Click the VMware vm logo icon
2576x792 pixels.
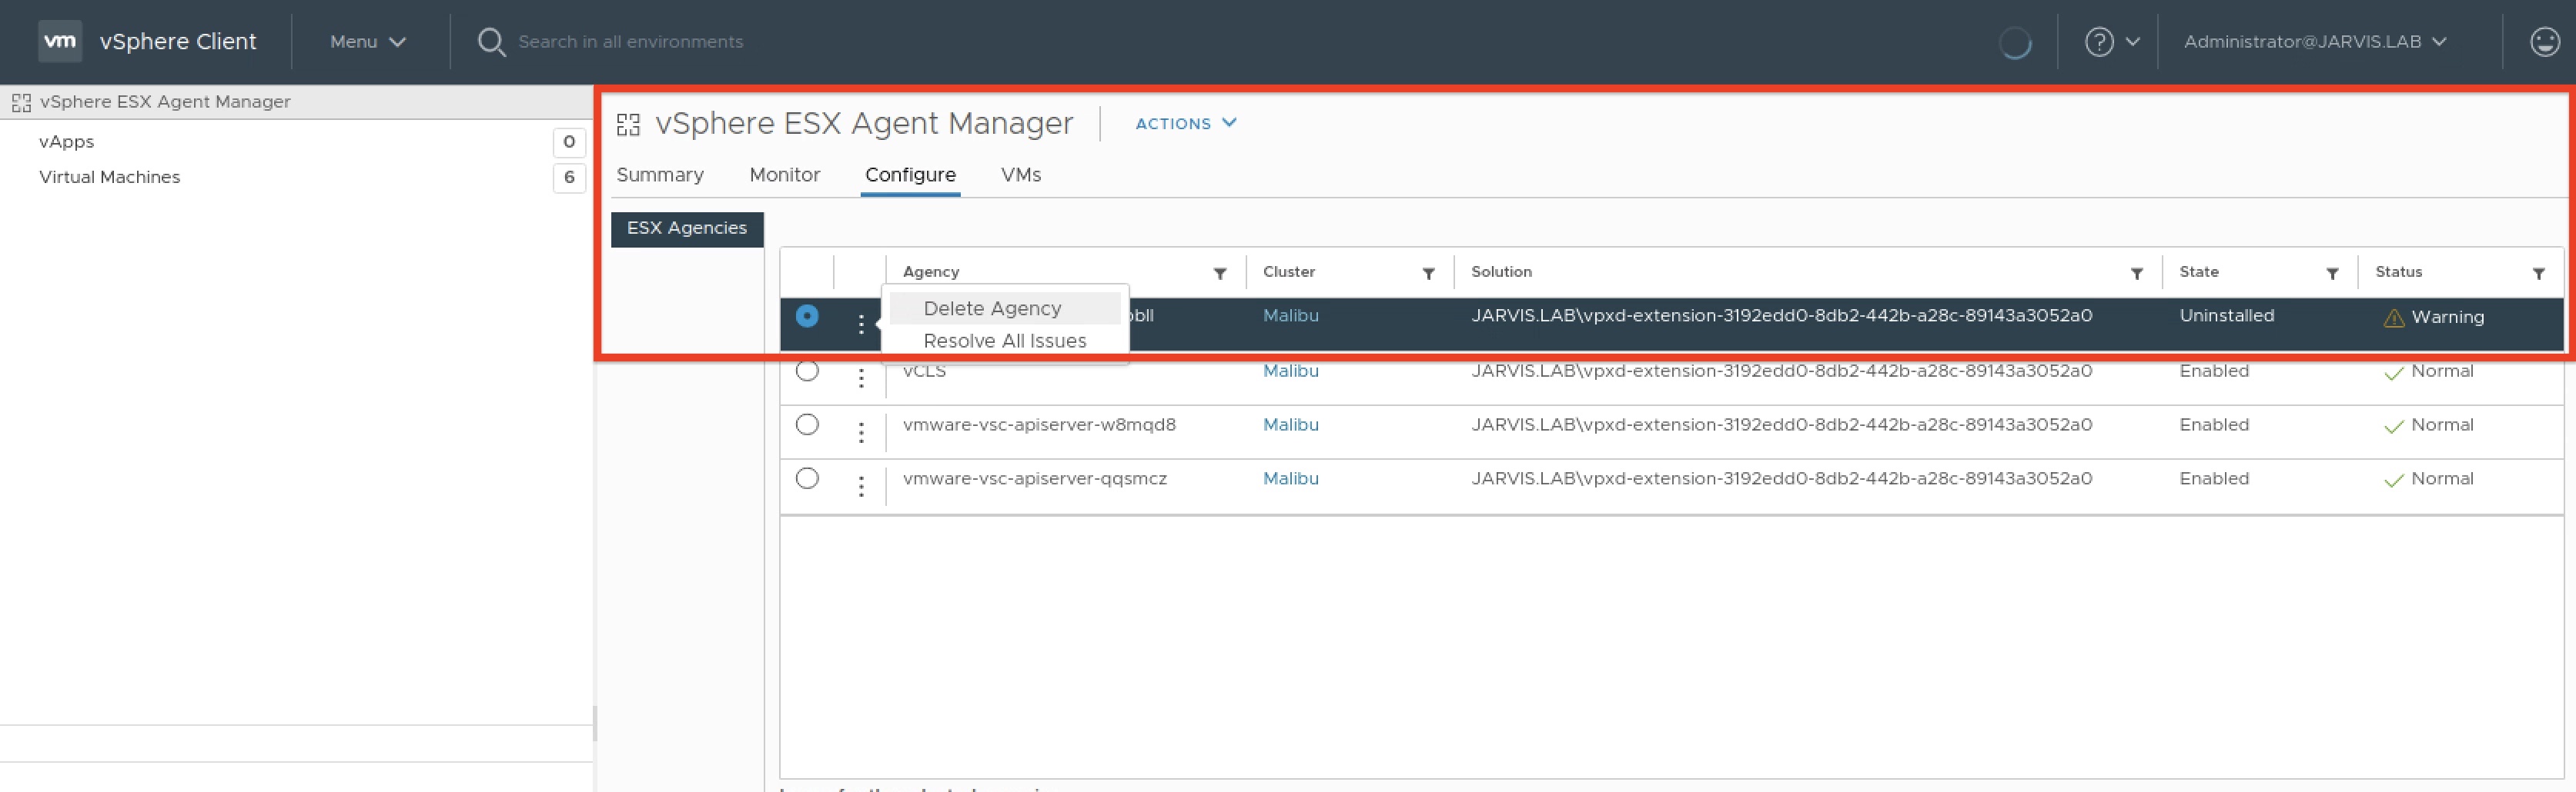point(60,41)
